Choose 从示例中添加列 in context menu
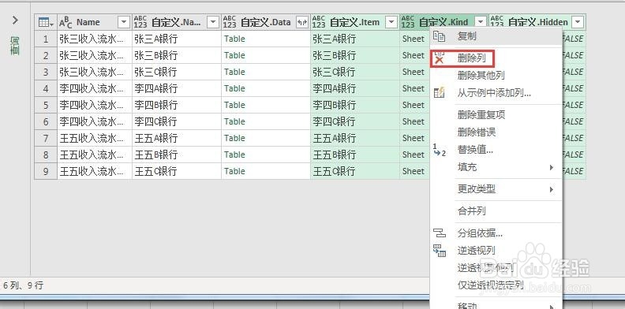The width and height of the screenshot is (625, 309). click(x=496, y=94)
